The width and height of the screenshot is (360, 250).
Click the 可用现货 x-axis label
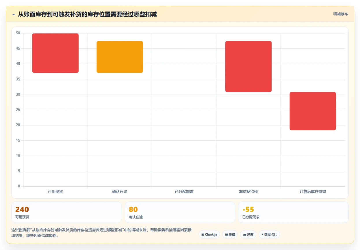(55, 191)
